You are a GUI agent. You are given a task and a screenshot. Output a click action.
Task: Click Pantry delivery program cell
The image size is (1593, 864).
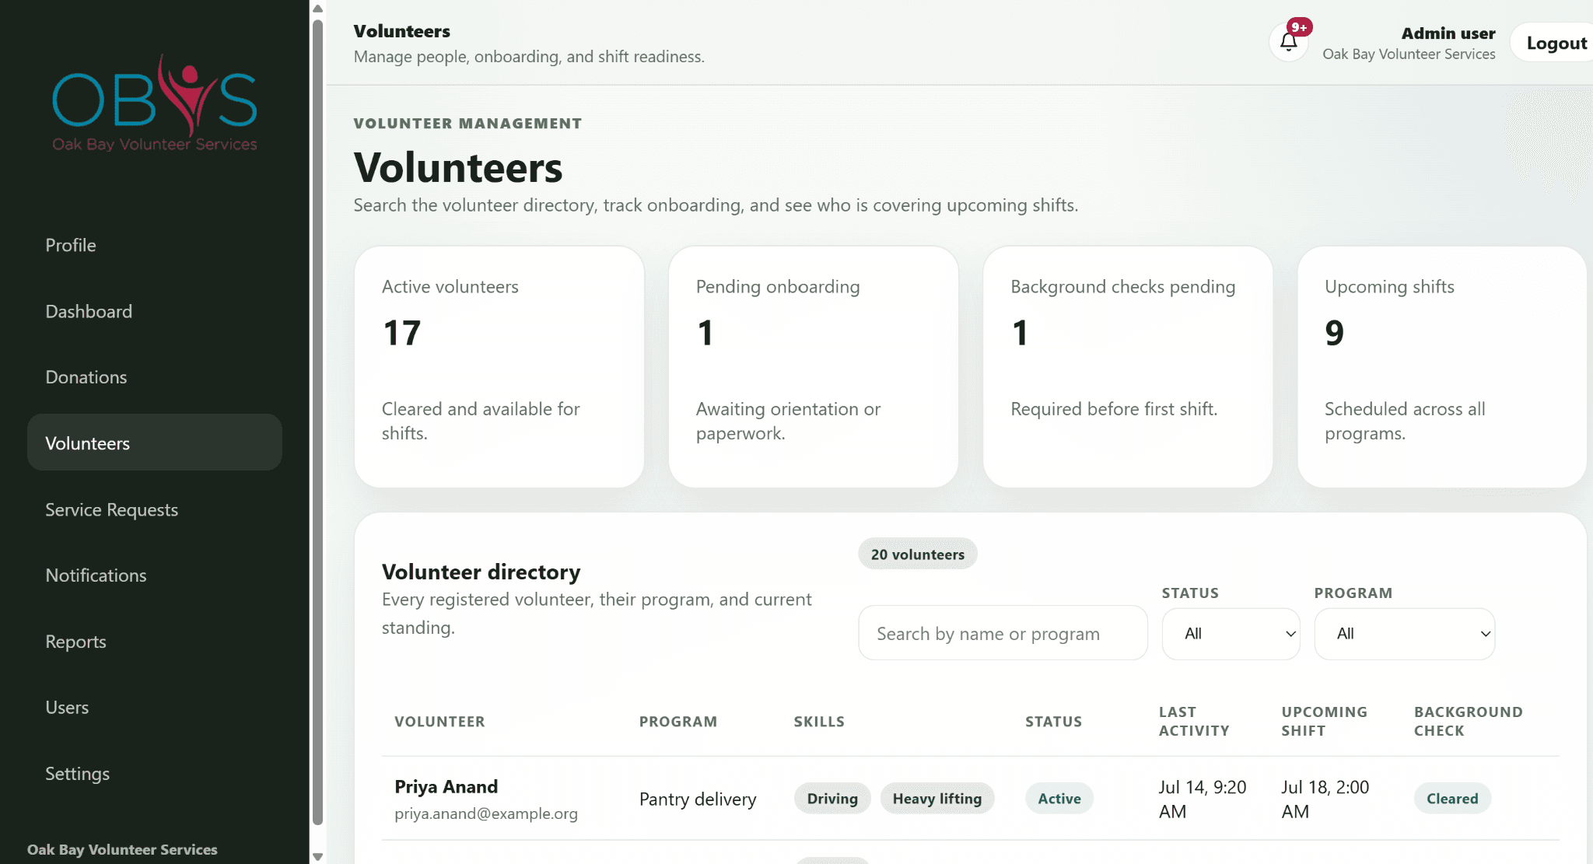(x=698, y=799)
